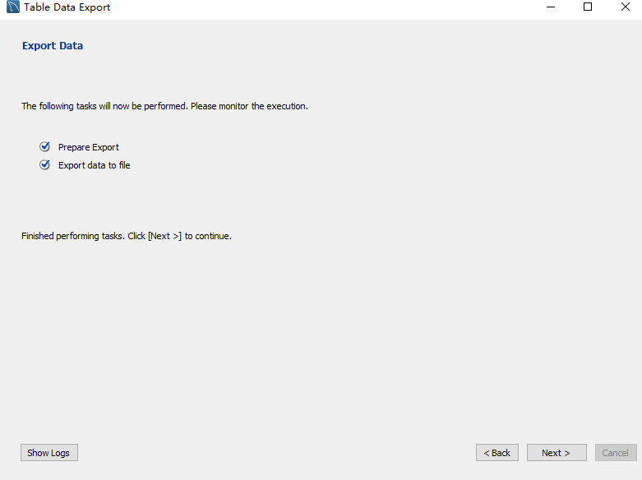Go to previous step with < Back
642x480 pixels.
tap(497, 453)
